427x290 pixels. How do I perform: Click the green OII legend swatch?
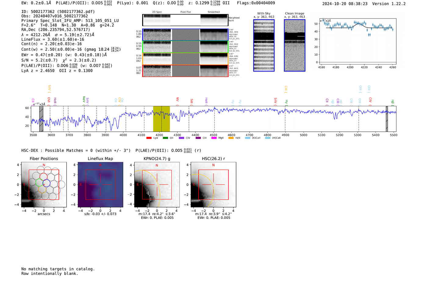coord(165,138)
